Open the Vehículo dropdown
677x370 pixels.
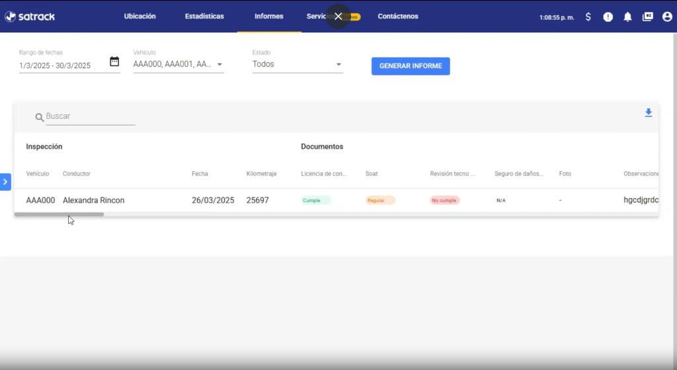[x=179, y=64]
